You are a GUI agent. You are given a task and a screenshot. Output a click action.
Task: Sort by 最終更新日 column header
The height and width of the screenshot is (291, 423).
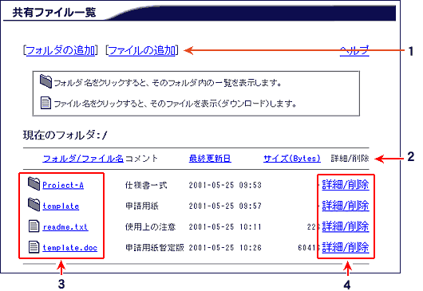[x=210, y=159]
